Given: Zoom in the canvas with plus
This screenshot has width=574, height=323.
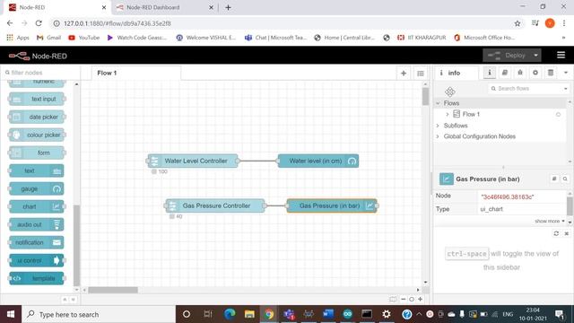Looking at the screenshot, I should 421,299.
